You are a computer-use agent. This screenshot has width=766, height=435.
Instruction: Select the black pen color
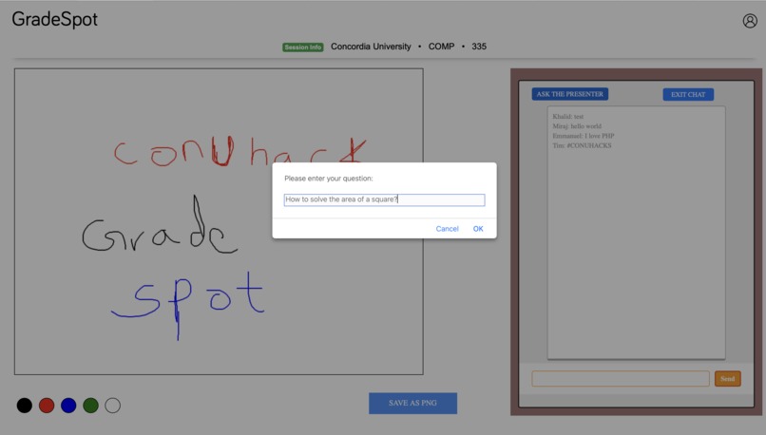tap(25, 406)
